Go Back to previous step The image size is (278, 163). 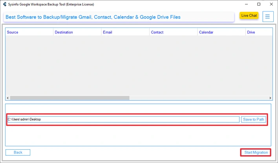[x=18, y=152]
